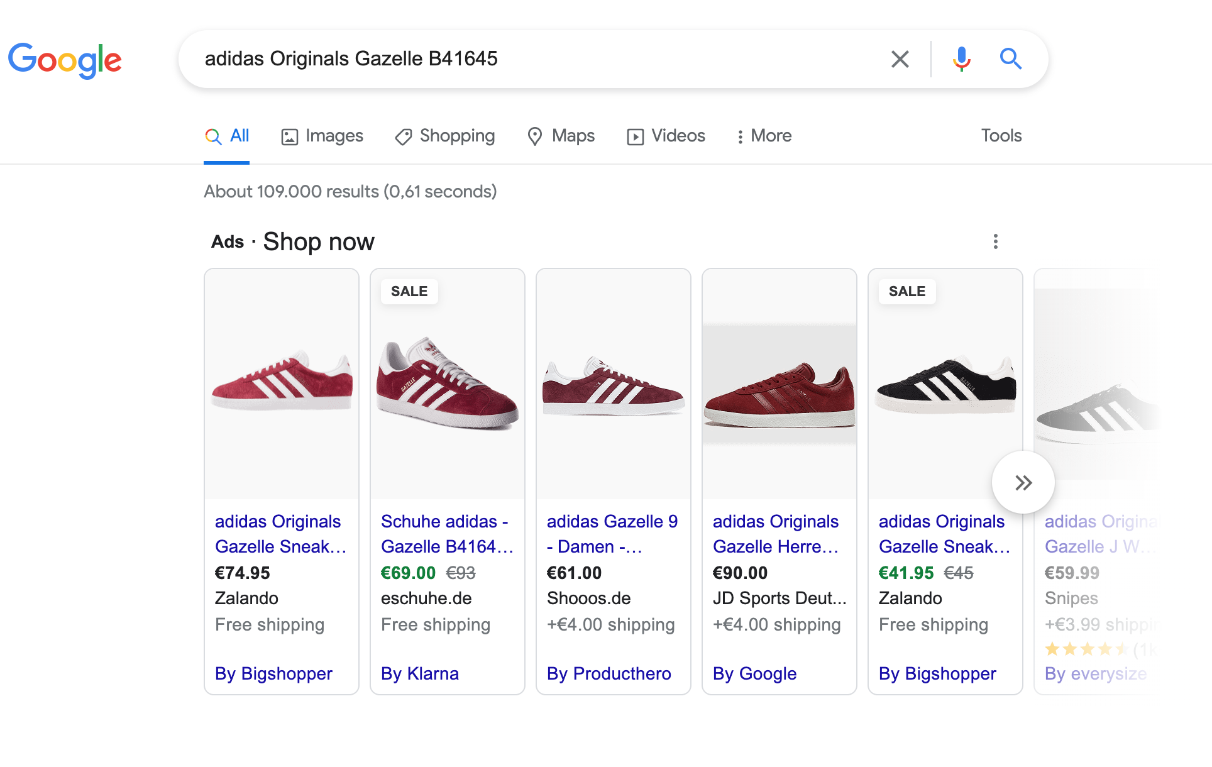1212x767 pixels.
Task: Open the Shopping tab
Action: coord(445,136)
